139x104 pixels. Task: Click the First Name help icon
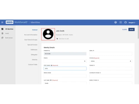[51, 65]
